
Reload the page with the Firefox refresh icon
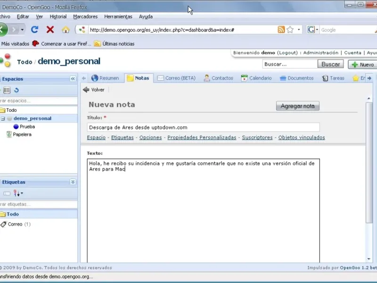tap(34, 30)
